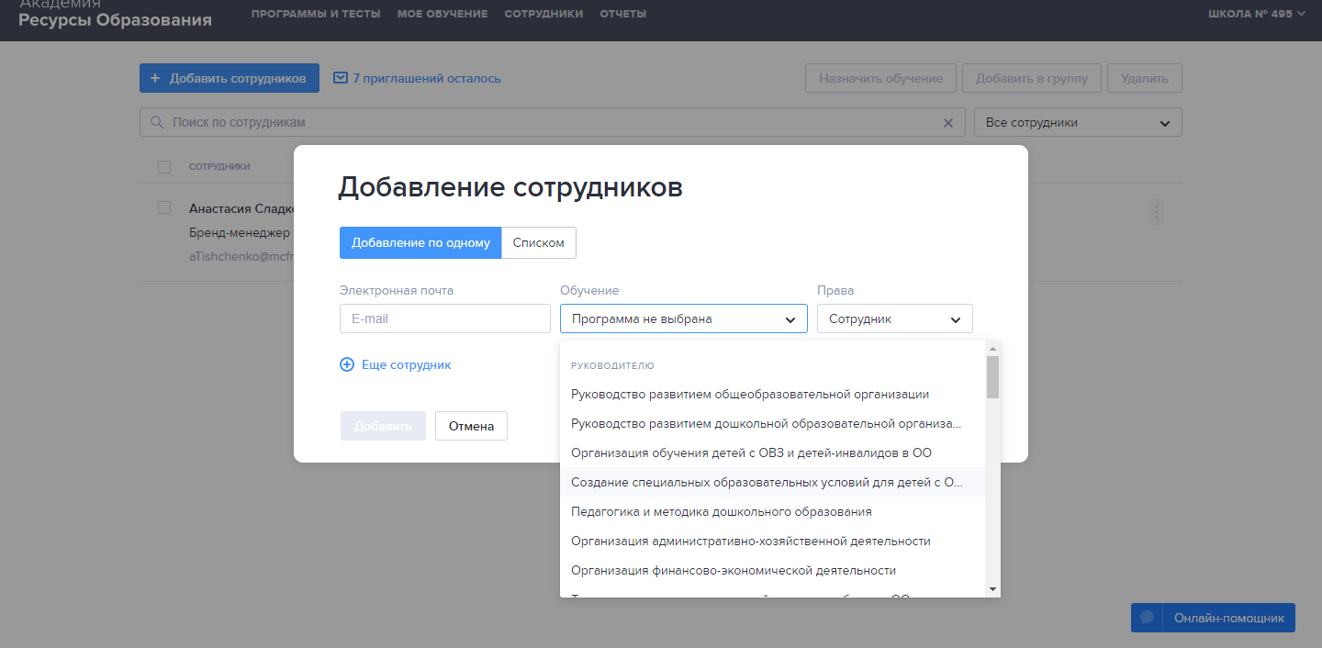Click the plus icon beside Еще сотрудник
This screenshot has width=1322, height=648.
tap(347, 364)
